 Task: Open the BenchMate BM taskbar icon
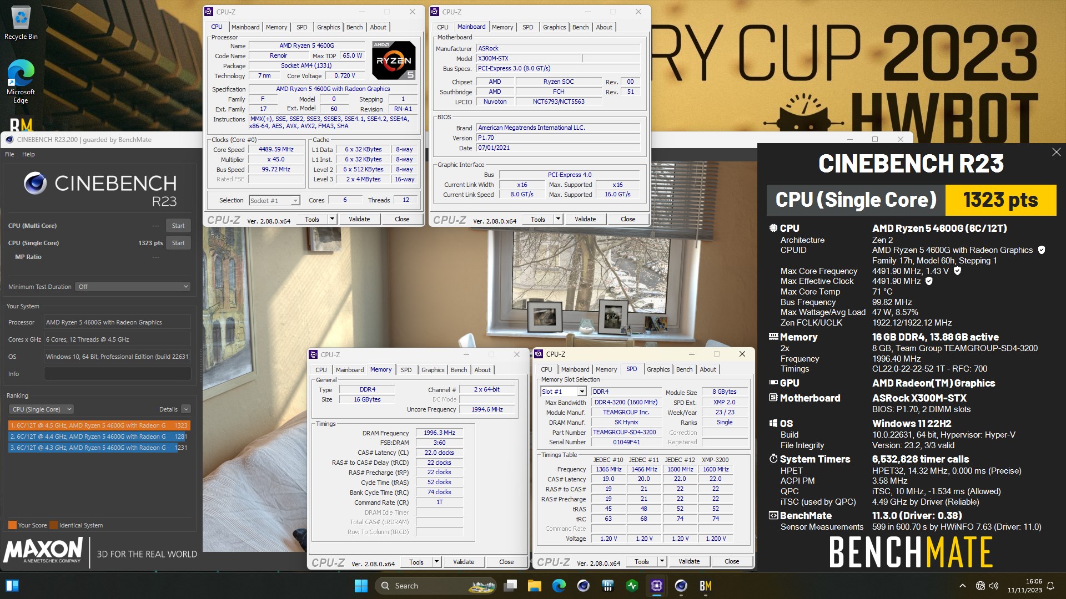point(706,586)
